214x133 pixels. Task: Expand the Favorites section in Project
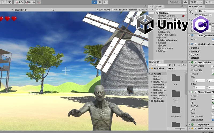click(150, 68)
